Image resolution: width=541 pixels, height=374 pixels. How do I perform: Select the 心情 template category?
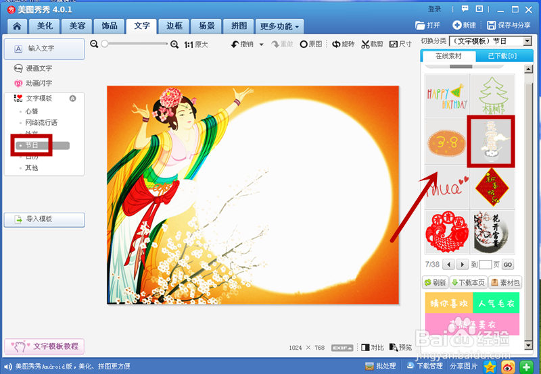tap(32, 111)
